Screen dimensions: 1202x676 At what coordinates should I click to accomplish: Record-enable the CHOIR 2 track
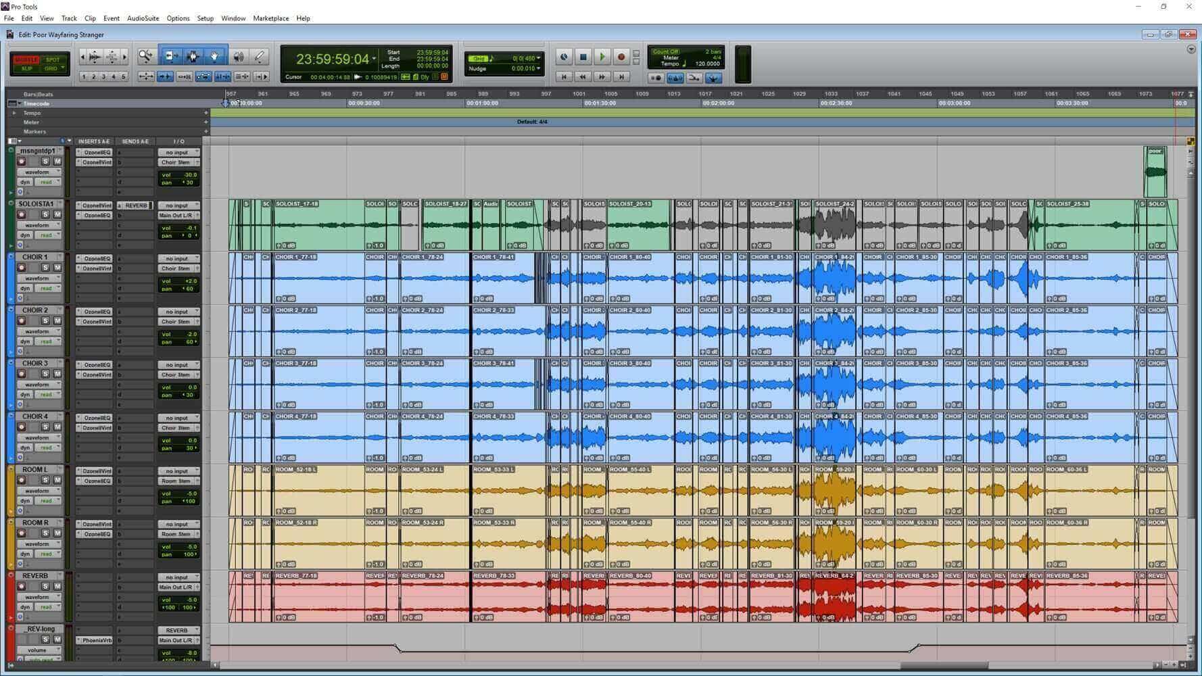tap(22, 321)
